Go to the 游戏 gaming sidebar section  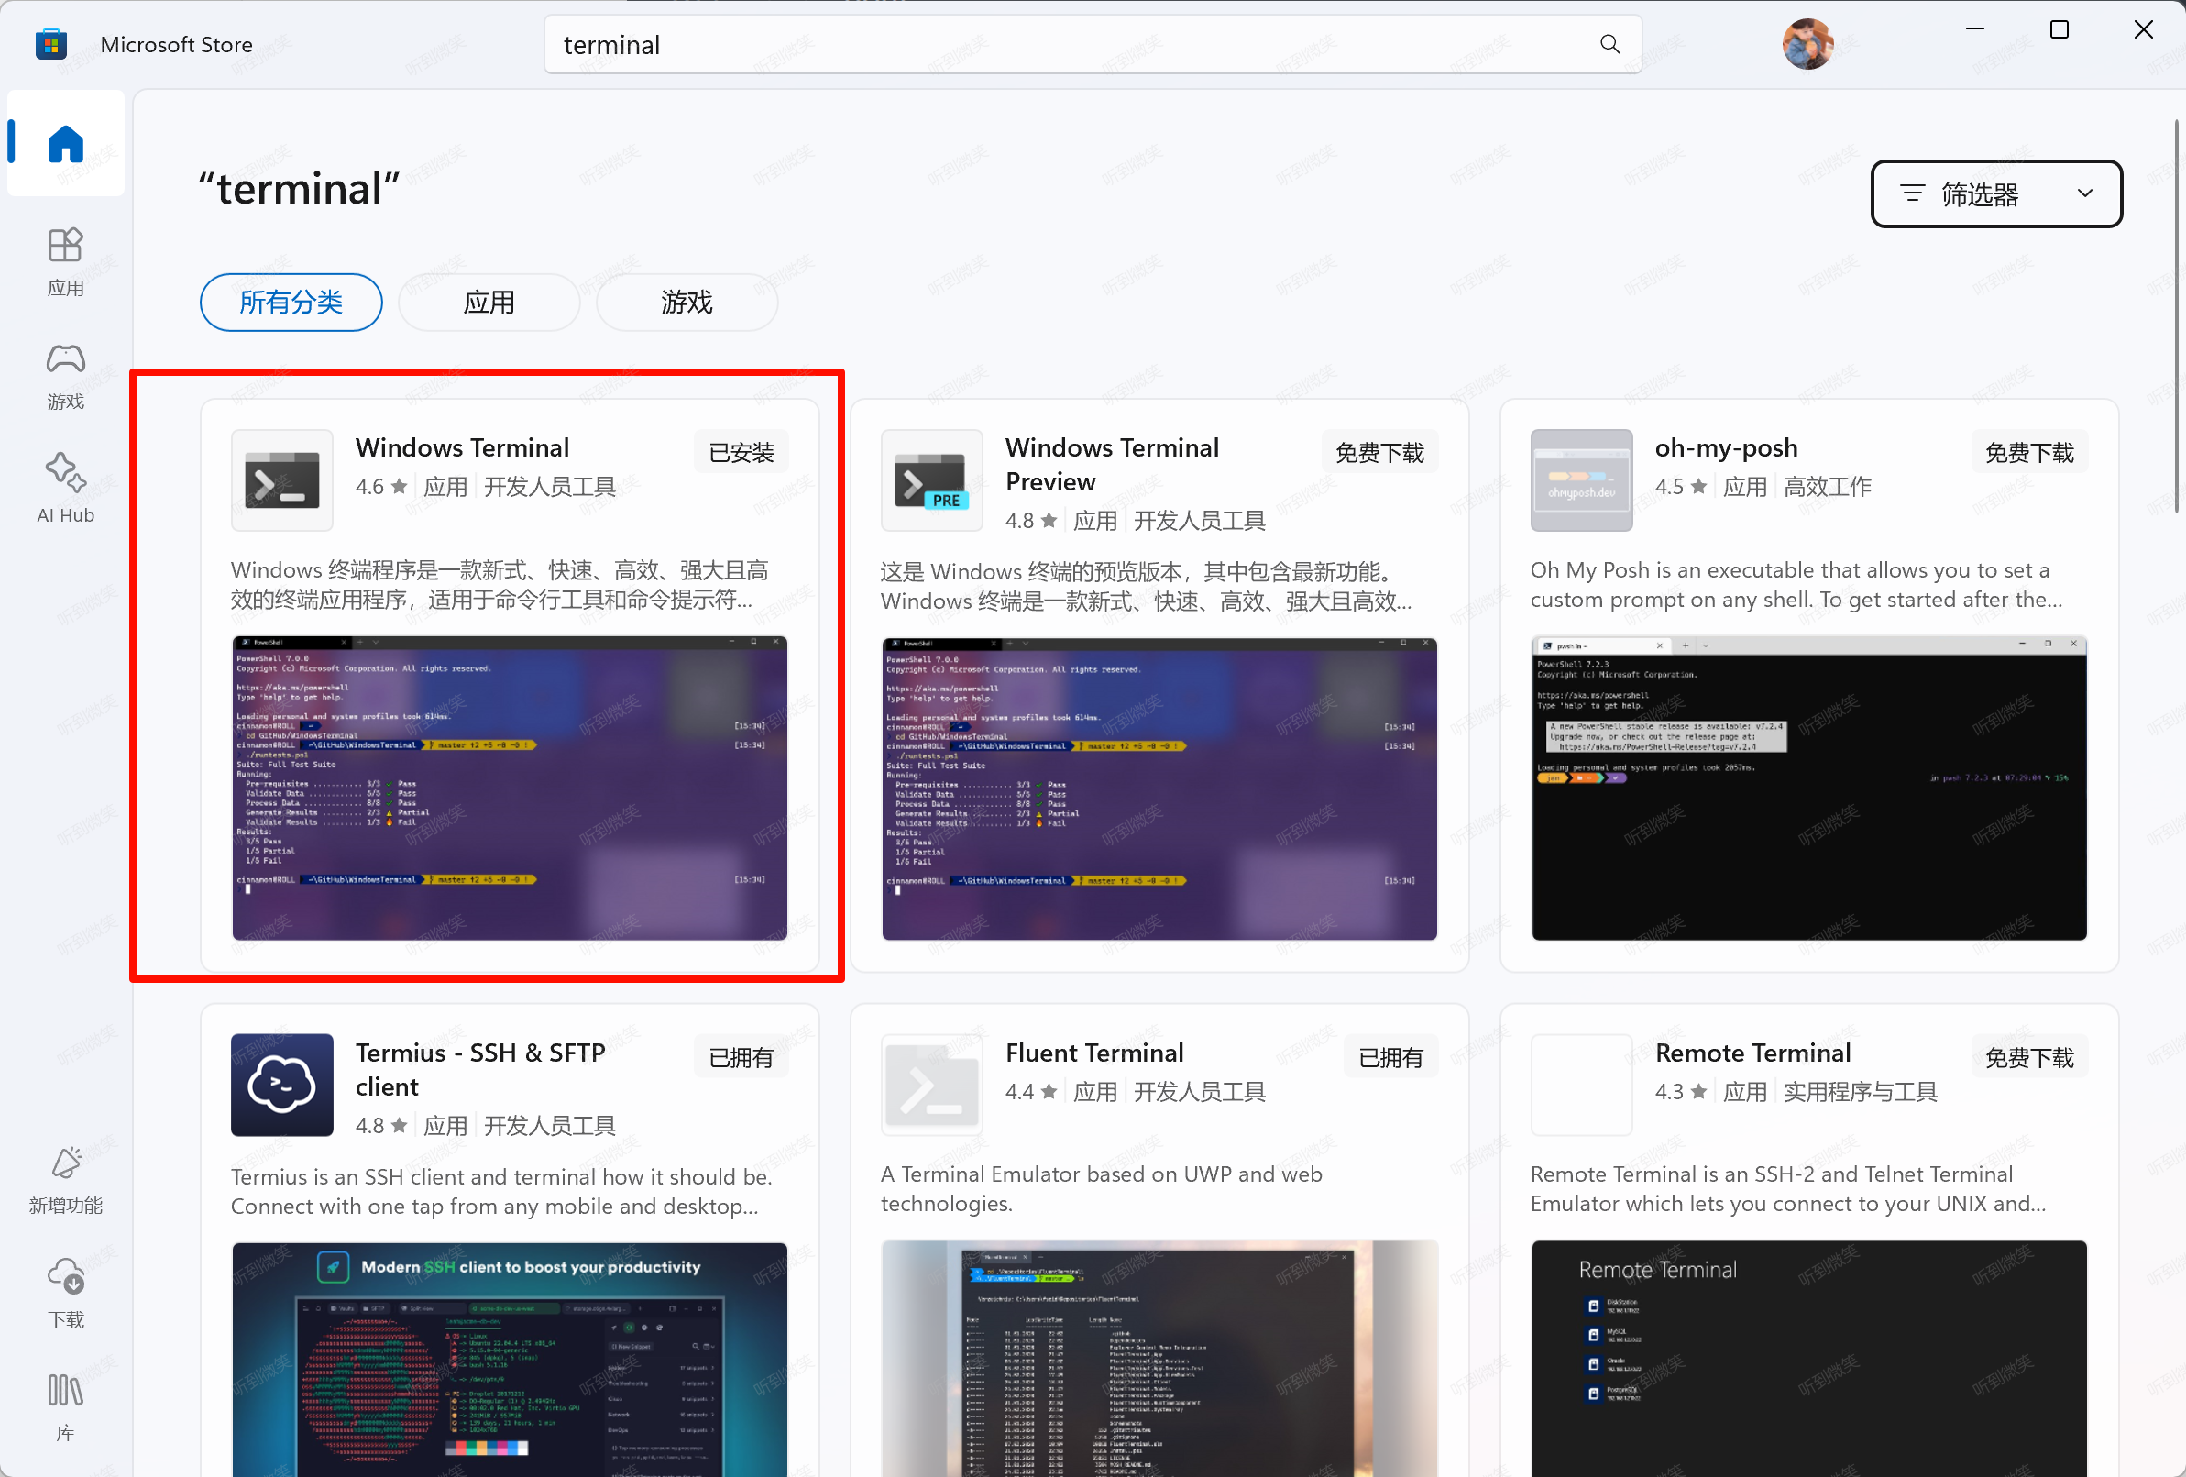click(66, 375)
